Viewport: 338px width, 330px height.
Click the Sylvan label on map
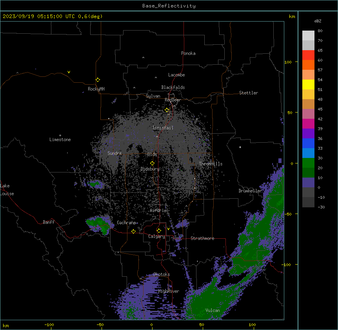pyautogui.click(x=153, y=96)
